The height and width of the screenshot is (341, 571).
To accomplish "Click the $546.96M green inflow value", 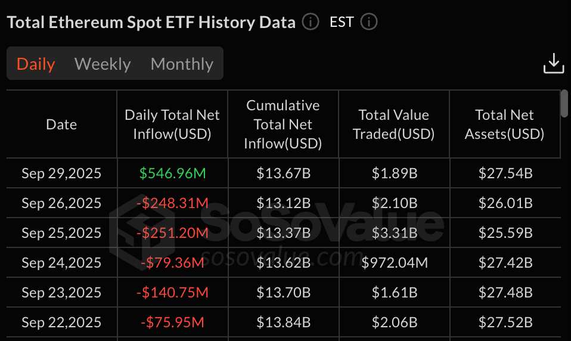I will coord(172,173).
